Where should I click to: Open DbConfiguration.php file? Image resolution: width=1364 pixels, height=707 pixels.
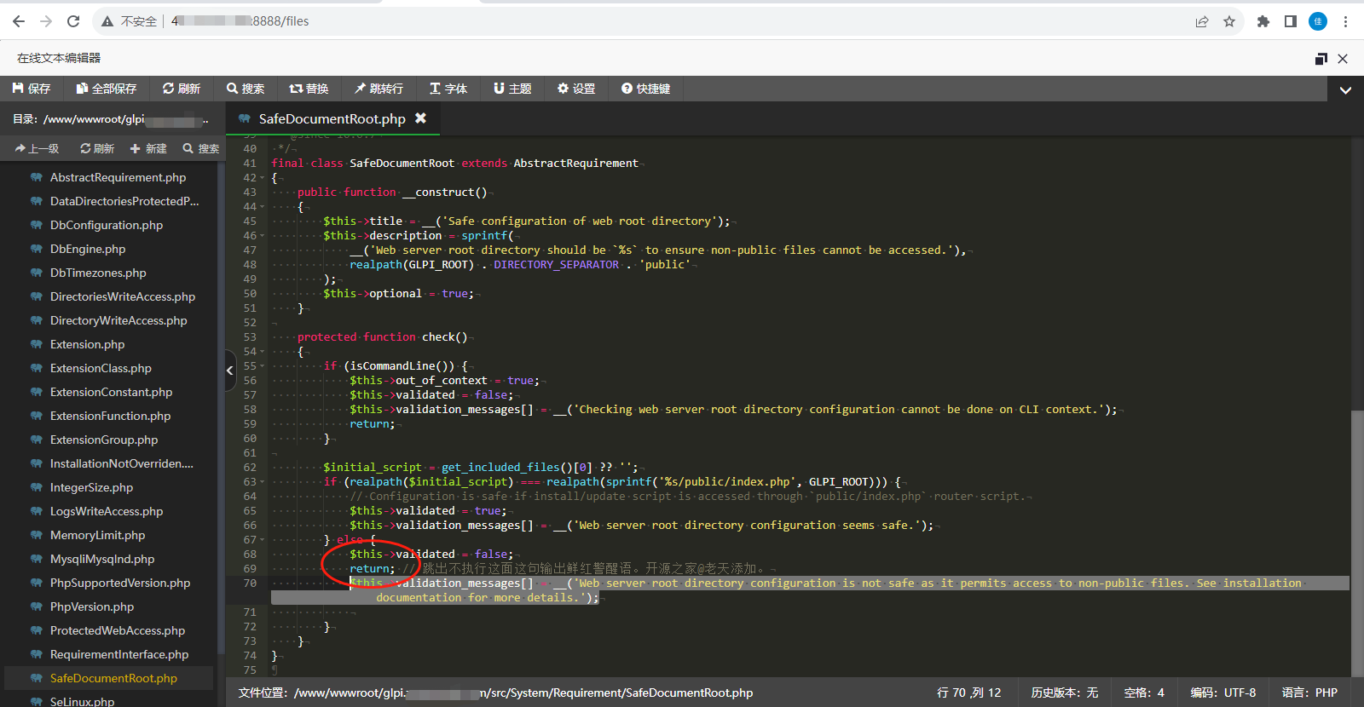[107, 225]
